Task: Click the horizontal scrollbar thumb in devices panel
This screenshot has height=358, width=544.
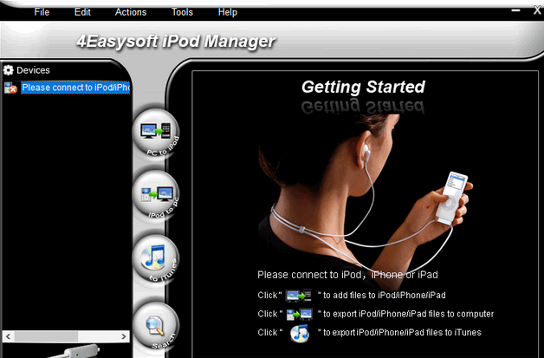Action: coord(46,336)
